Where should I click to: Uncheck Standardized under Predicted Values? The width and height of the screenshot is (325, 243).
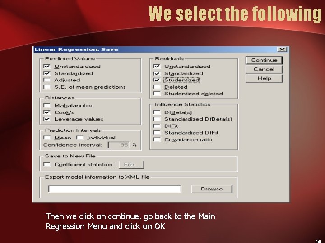tap(47, 73)
